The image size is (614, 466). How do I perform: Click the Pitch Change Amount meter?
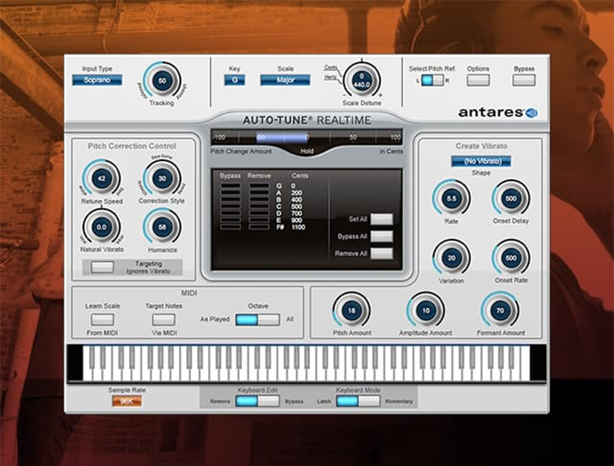coord(306,137)
